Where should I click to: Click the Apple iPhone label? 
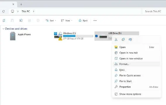(x=24, y=34)
